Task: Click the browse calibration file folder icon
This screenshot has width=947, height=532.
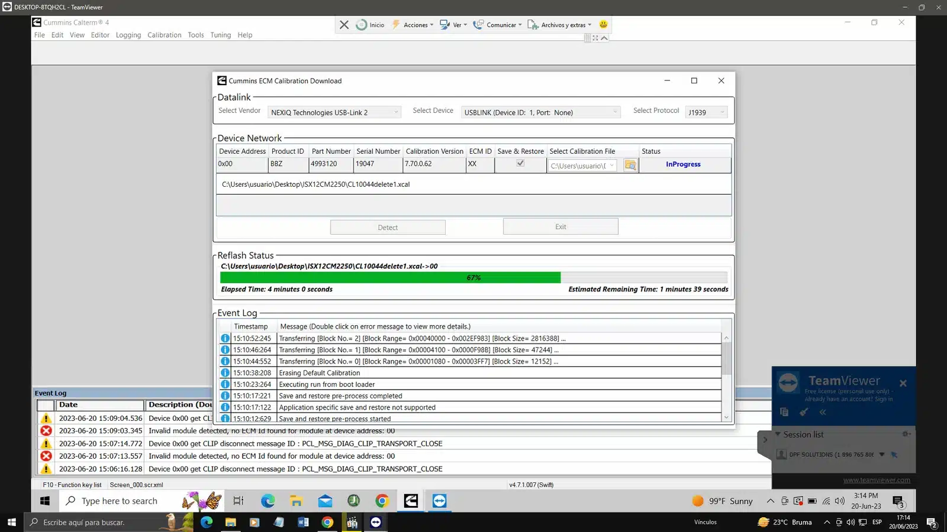Action: [630, 166]
